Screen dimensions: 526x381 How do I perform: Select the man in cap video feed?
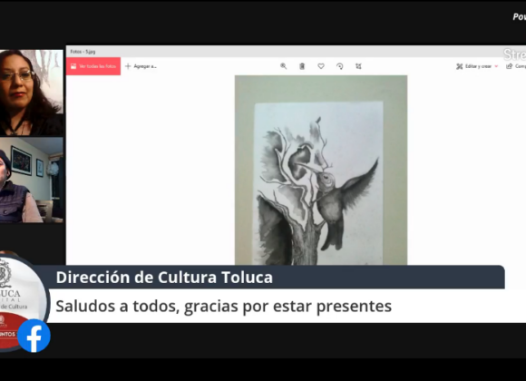[32, 180]
